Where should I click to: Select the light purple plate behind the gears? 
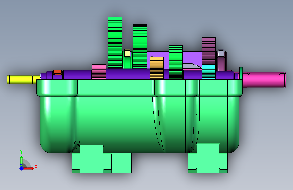click(193, 57)
